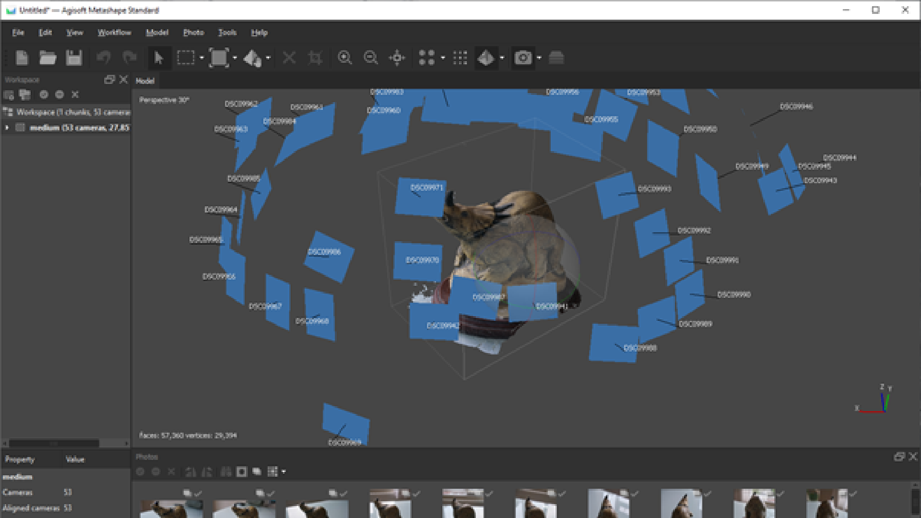Float the Workspace panel
Screen dimensions: 921x518
point(109,80)
